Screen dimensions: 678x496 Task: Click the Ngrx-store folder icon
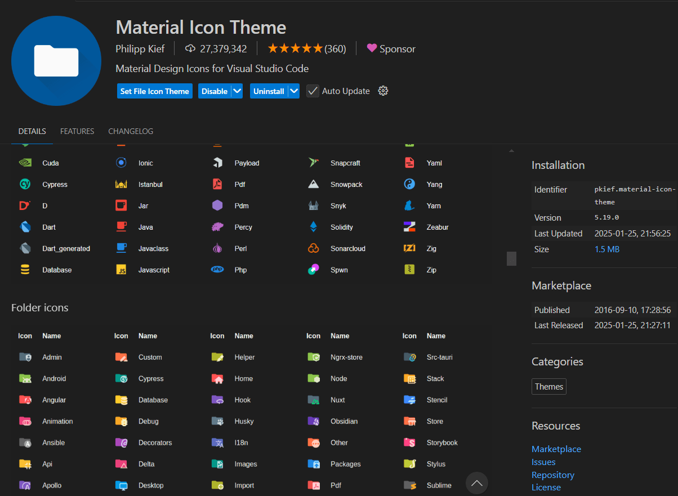point(314,357)
